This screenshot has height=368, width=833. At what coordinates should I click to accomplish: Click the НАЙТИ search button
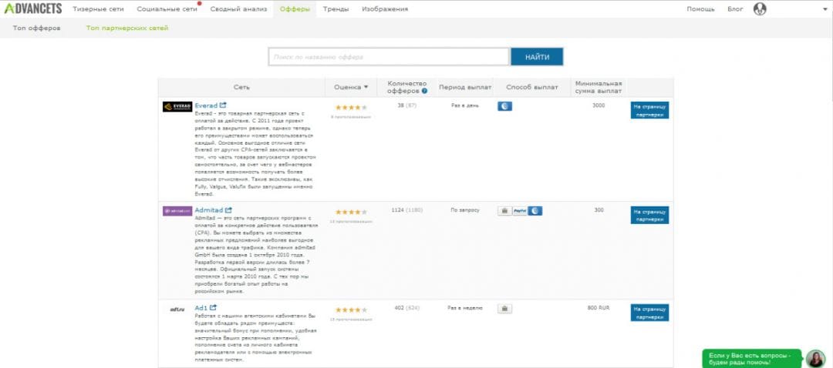tap(537, 57)
